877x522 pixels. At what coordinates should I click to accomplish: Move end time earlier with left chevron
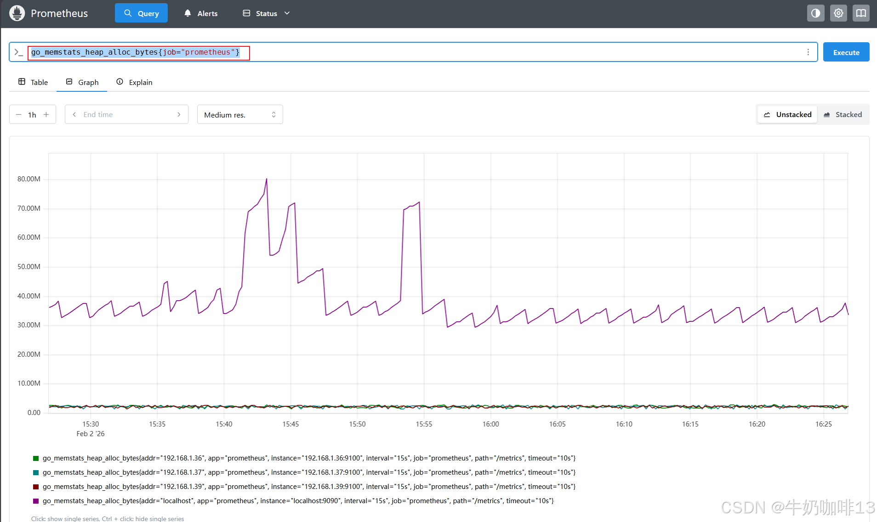74,115
